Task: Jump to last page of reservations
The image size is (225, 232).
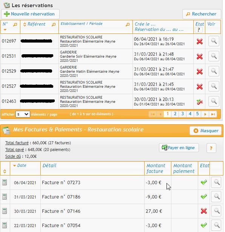Action: (213, 114)
